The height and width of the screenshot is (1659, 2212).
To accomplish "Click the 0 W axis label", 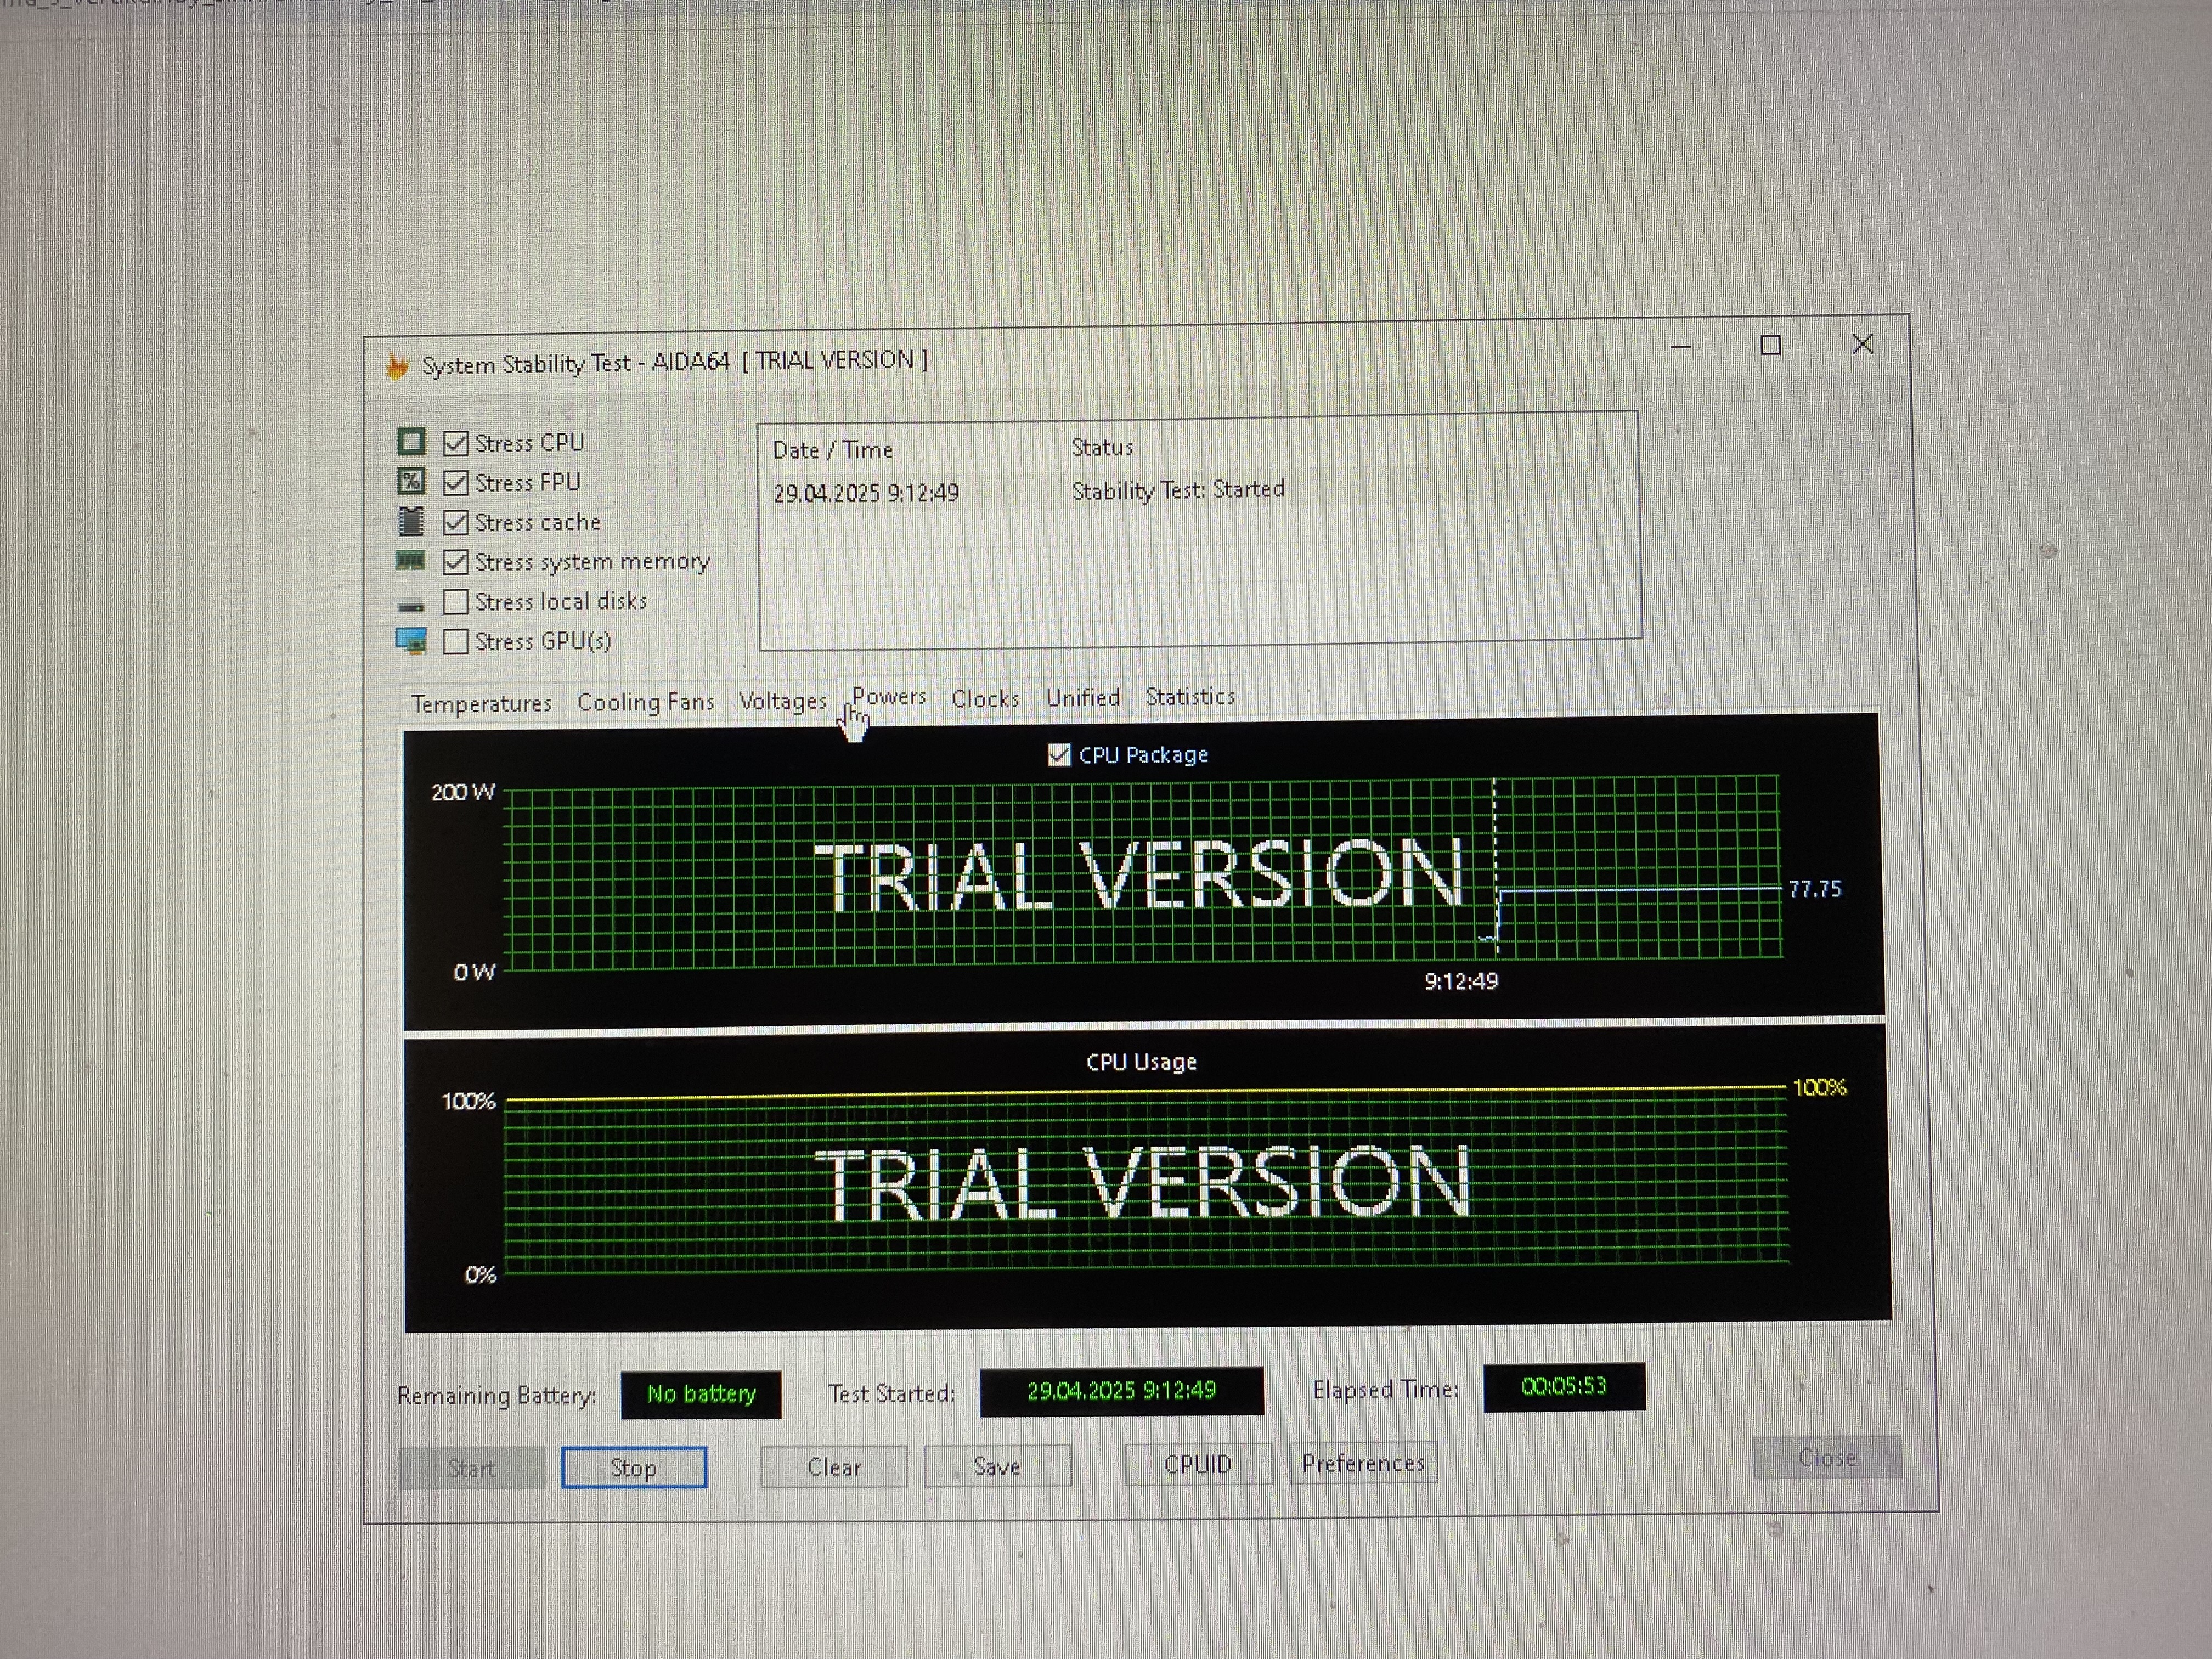I will click(x=474, y=972).
